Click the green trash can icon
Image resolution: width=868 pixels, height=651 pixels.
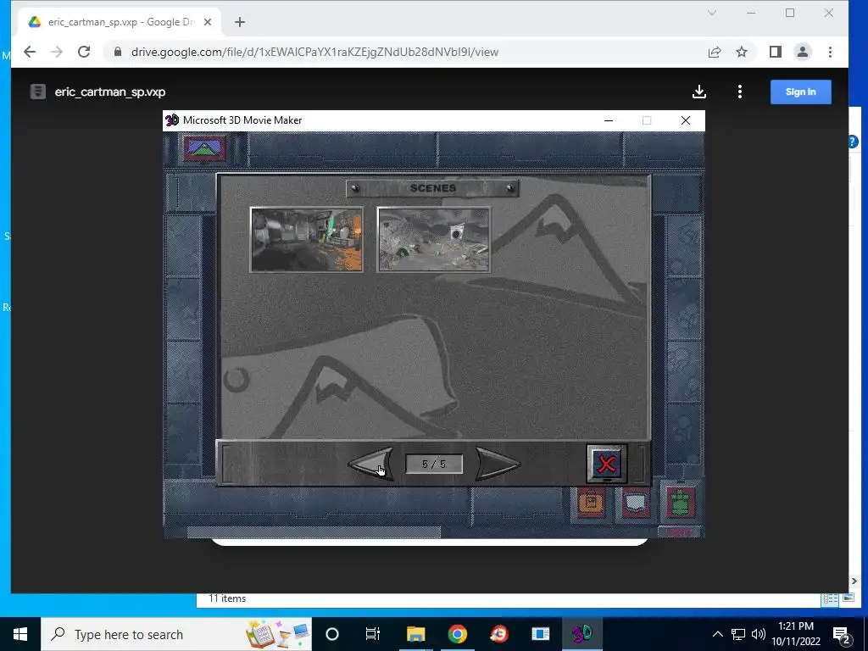[681, 502]
